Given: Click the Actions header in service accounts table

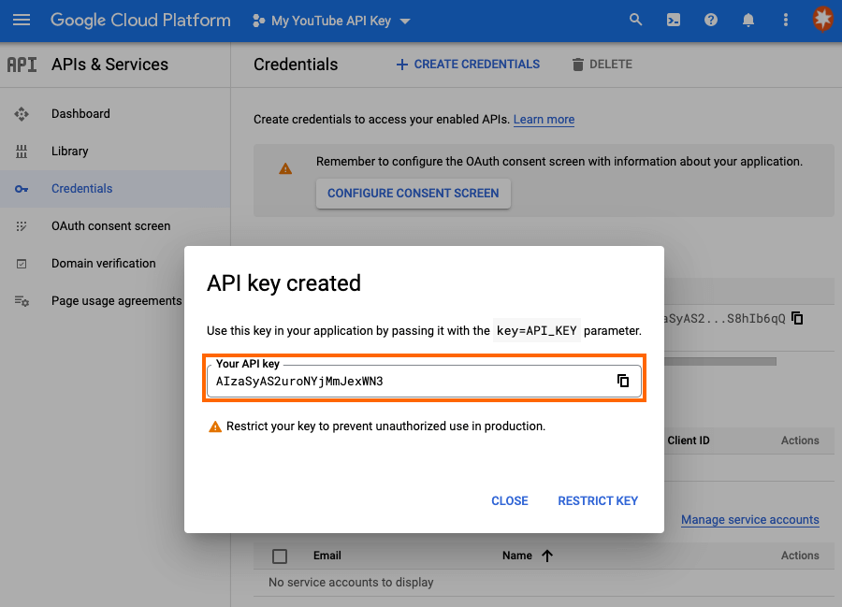Looking at the screenshot, I should (800, 556).
